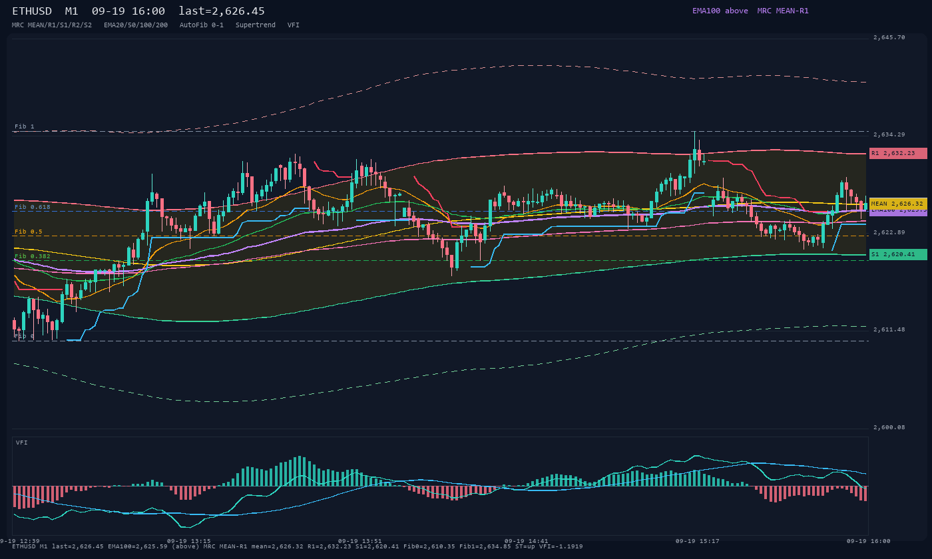The width and height of the screenshot is (932, 559).
Task: Click the orange 'Fib 0.5' level label
Action: [x=29, y=232]
